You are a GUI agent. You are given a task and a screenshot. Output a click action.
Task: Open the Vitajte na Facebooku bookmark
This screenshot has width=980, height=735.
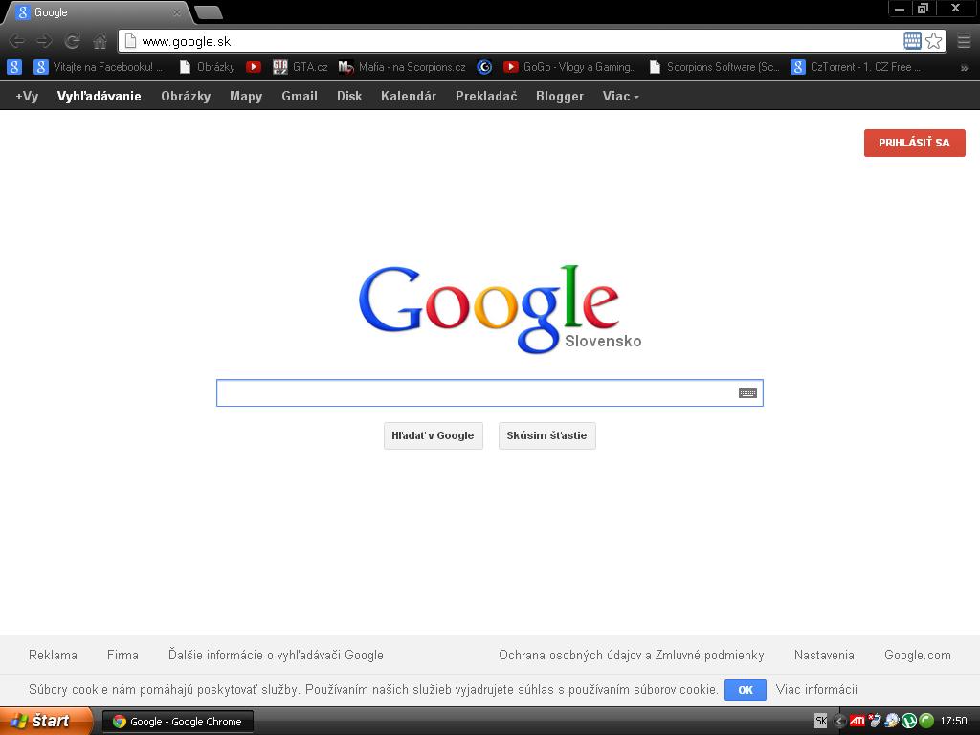(99, 67)
